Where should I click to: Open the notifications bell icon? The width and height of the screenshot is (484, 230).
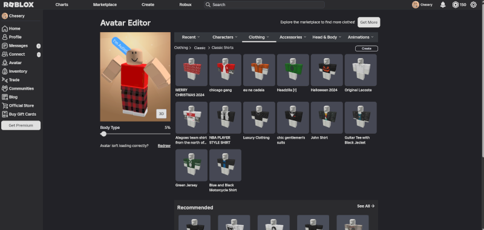[x=443, y=5]
